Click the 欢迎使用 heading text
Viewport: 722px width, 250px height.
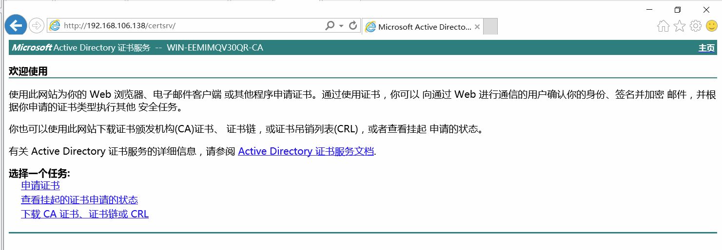coord(28,71)
